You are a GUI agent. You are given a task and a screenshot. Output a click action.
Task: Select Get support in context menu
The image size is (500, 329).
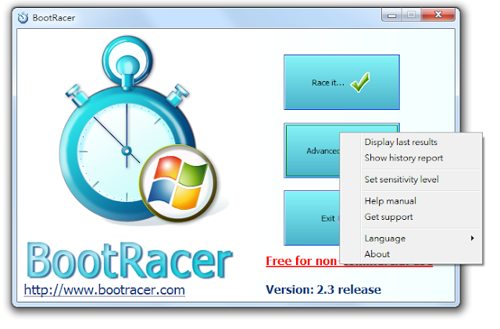[x=411, y=217]
